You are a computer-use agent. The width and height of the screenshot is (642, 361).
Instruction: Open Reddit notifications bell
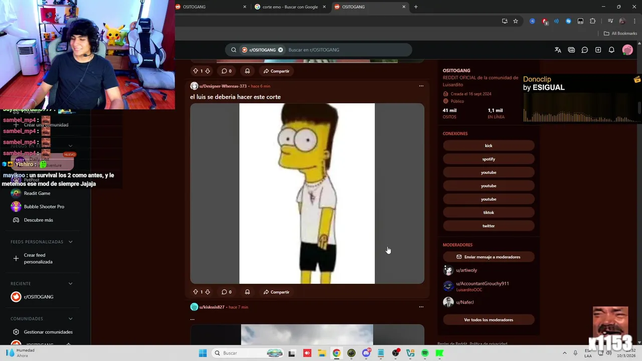(611, 50)
